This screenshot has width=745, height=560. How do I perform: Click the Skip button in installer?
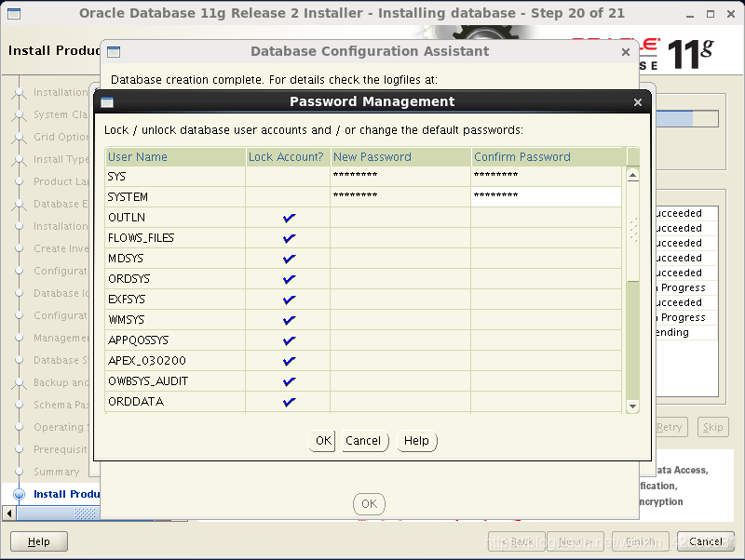pyautogui.click(x=712, y=427)
